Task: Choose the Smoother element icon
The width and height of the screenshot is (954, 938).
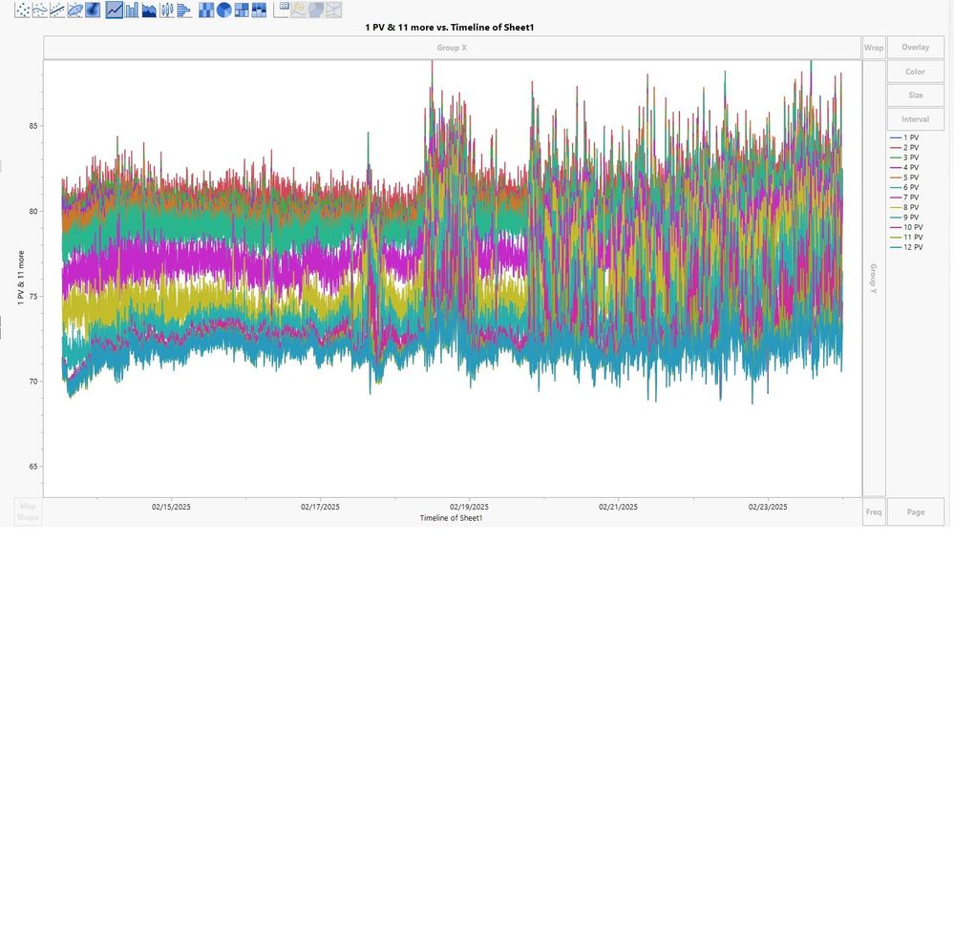Action: point(40,10)
